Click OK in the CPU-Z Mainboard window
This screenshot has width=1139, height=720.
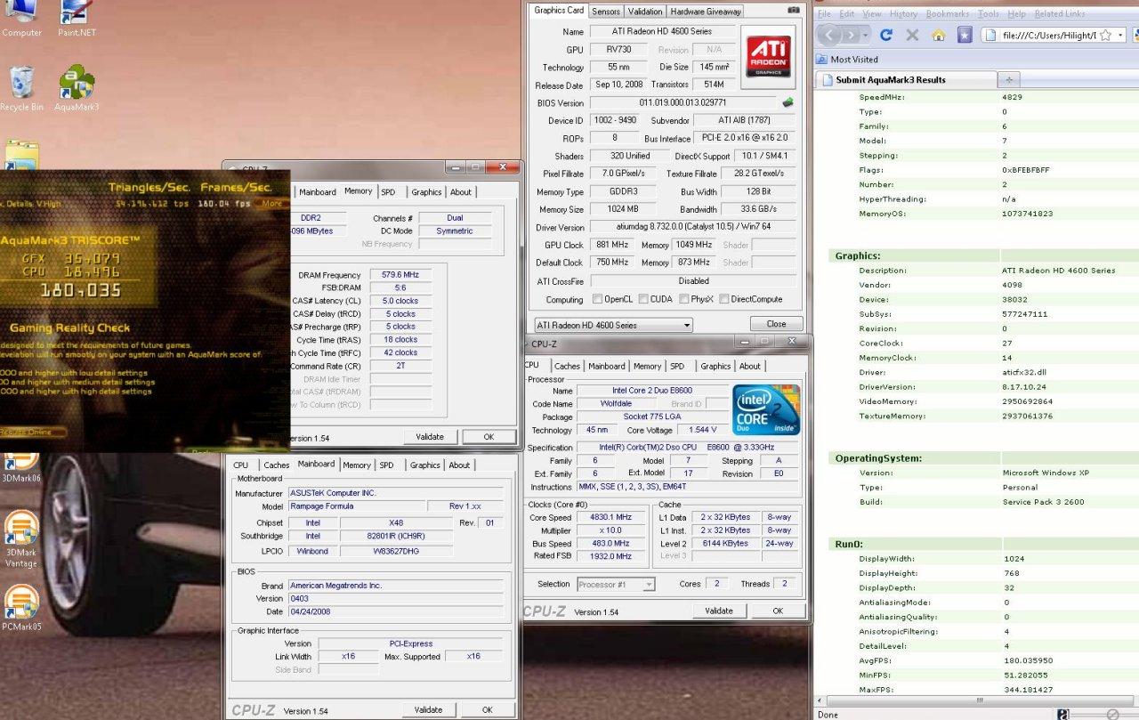click(x=487, y=709)
